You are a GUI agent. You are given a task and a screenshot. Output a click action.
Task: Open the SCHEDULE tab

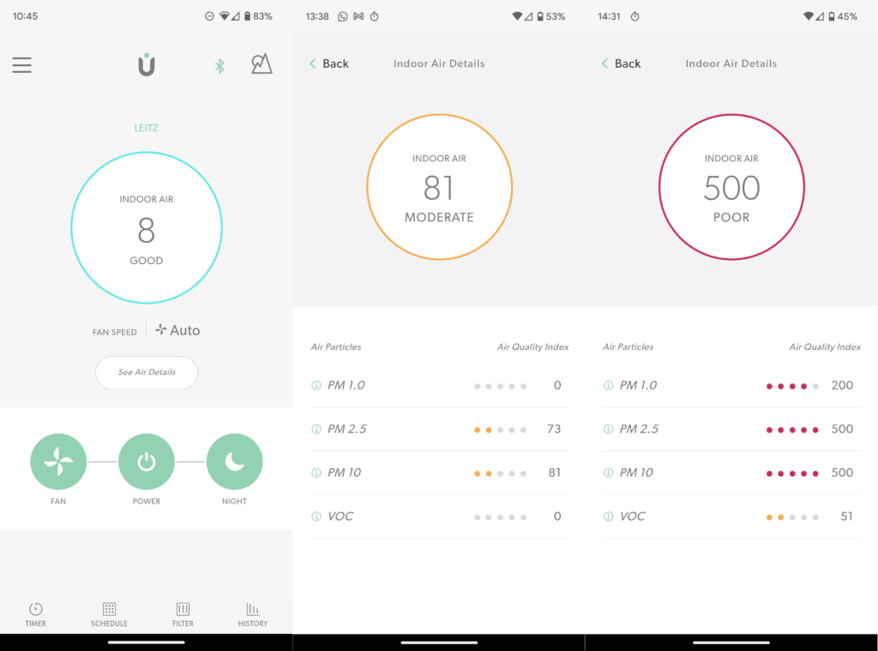tap(109, 615)
